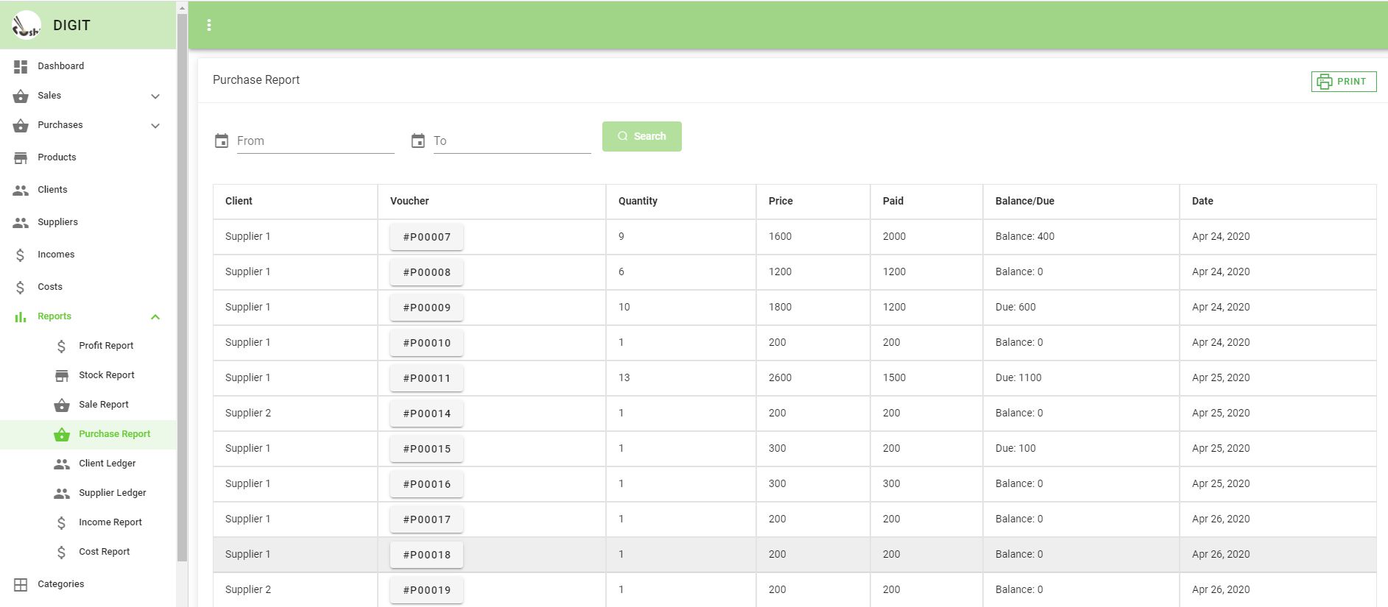This screenshot has height=607, width=1388.
Task: Click the Incomes dollar icon
Action: [21, 255]
